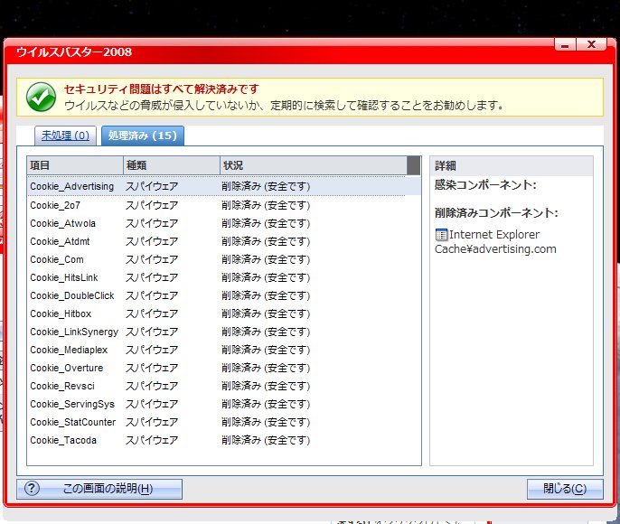Select the Cookie_DoubleClick row
The width and height of the screenshot is (620, 524).
(x=223, y=295)
